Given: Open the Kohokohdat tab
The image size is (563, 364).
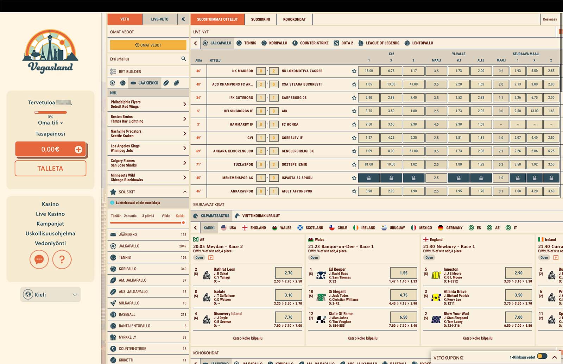Looking at the screenshot, I should coord(294,19).
